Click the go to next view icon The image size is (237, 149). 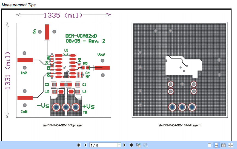pyautogui.click(x=146, y=145)
